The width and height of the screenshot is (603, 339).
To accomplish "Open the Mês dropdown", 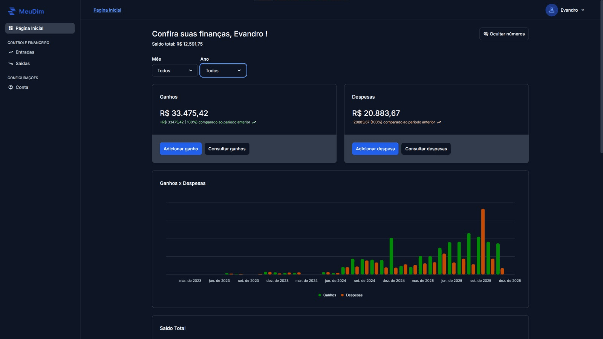I will point(175,70).
